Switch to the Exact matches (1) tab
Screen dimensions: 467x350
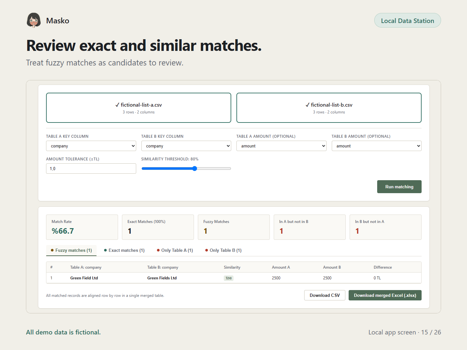[124, 250]
